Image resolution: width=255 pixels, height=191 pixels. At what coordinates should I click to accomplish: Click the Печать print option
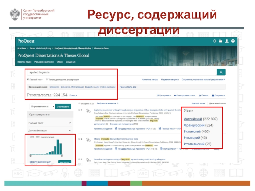coord(203,95)
